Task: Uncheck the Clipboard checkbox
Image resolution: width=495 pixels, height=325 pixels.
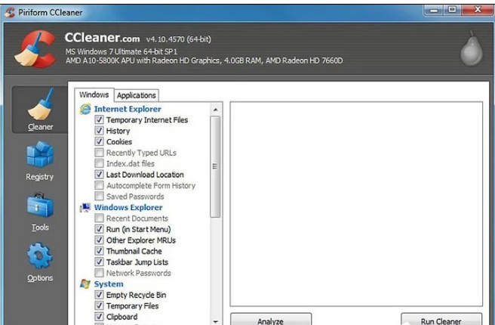Action: pos(99,317)
